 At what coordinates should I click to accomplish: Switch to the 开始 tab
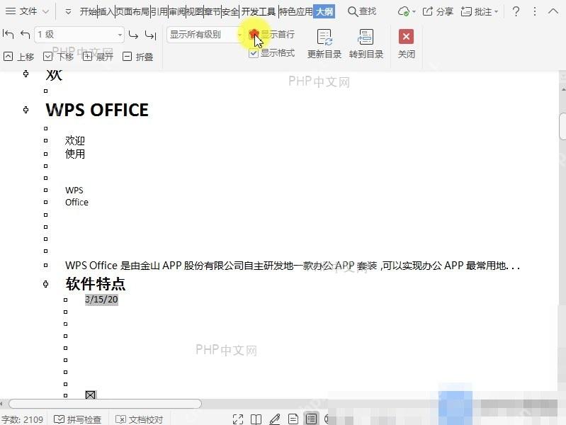click(x=88, y=11)
